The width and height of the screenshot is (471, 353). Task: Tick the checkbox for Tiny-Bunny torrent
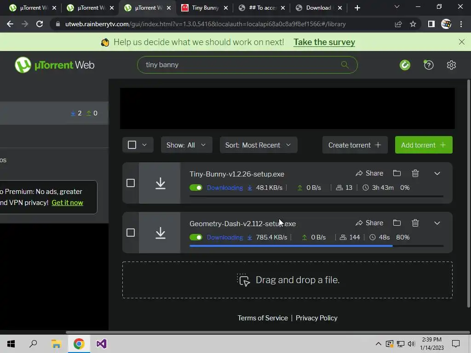(x=130, y=183)
